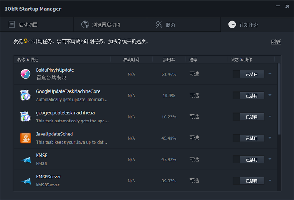This screenshot has height=200, width=294.
Task: Sort by the 启动时间 column header
Action: pyautogui.click(x=132, y=60)
